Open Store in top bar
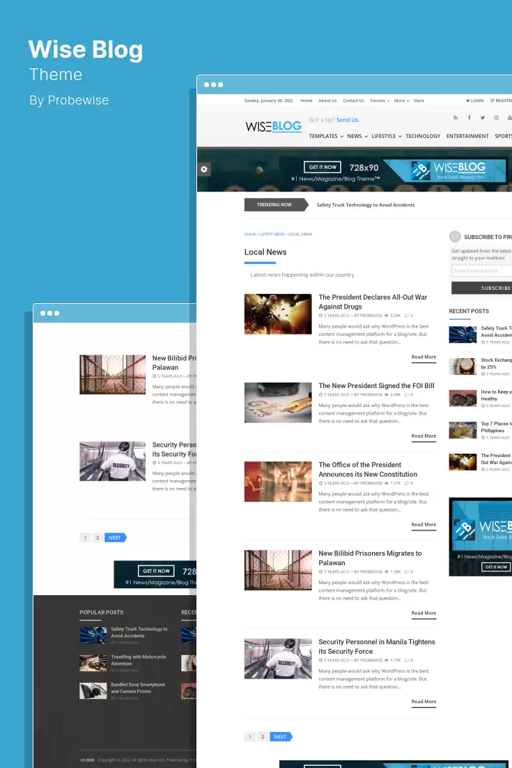 coord(419,100)
